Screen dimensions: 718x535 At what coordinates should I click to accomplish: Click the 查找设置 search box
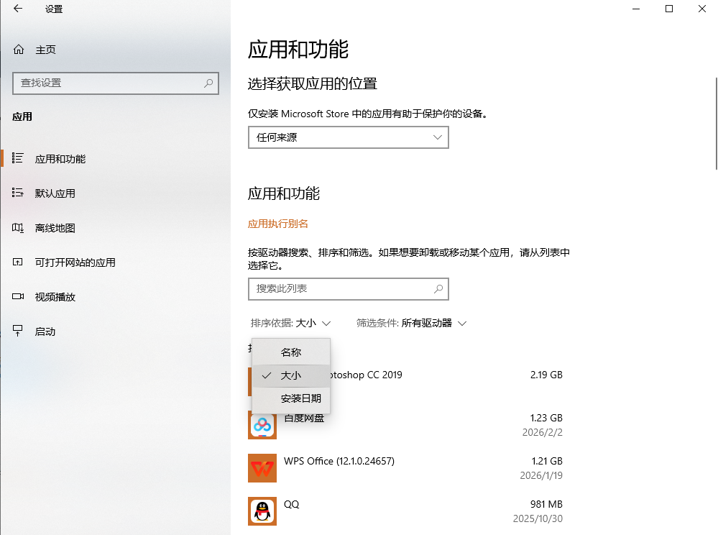[x=115, y=83]
